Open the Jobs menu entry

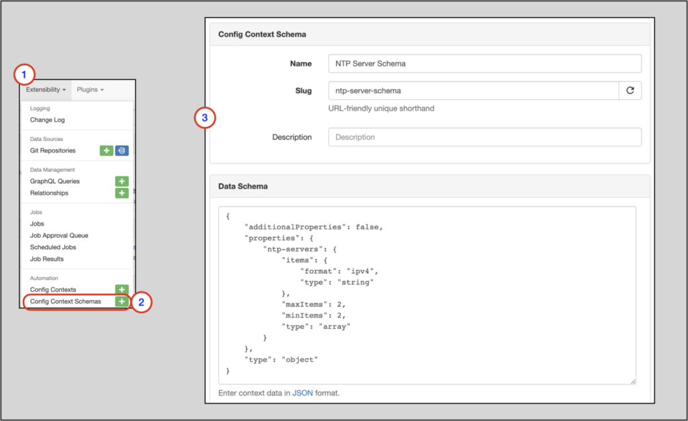[37, 224]
